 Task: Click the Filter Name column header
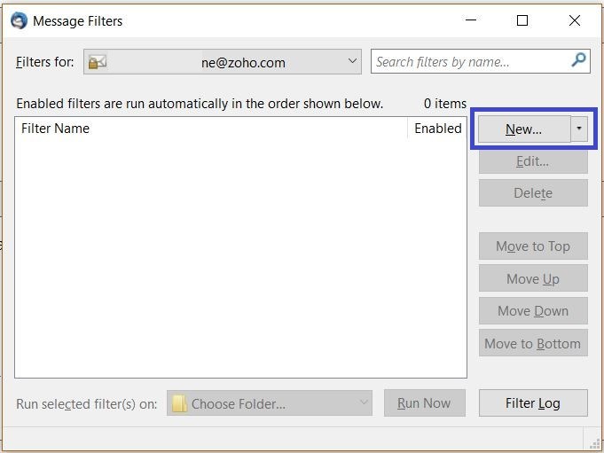211,129
